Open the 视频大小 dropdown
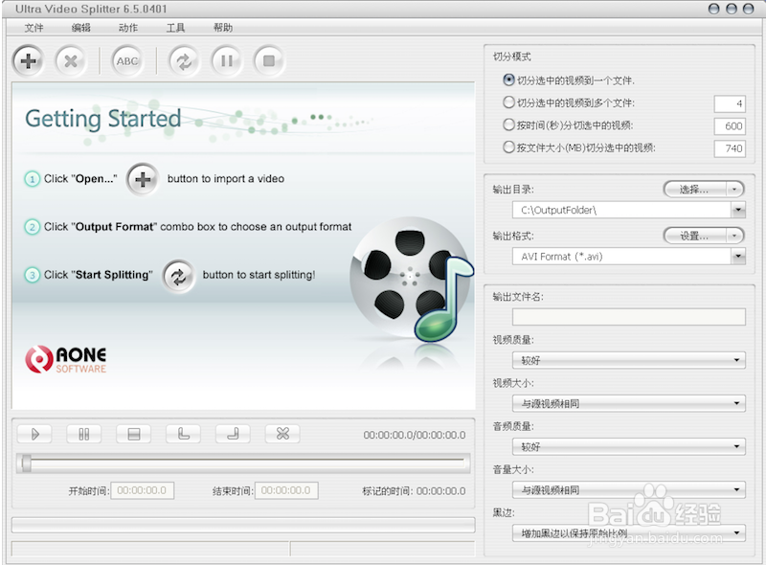 [629, 404]
